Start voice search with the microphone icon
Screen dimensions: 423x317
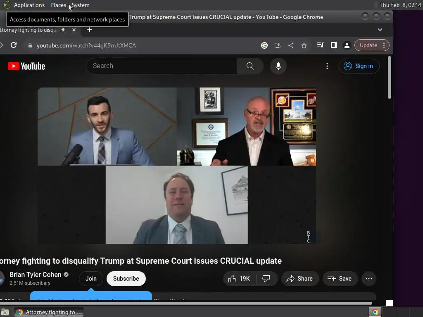(278, 66)
